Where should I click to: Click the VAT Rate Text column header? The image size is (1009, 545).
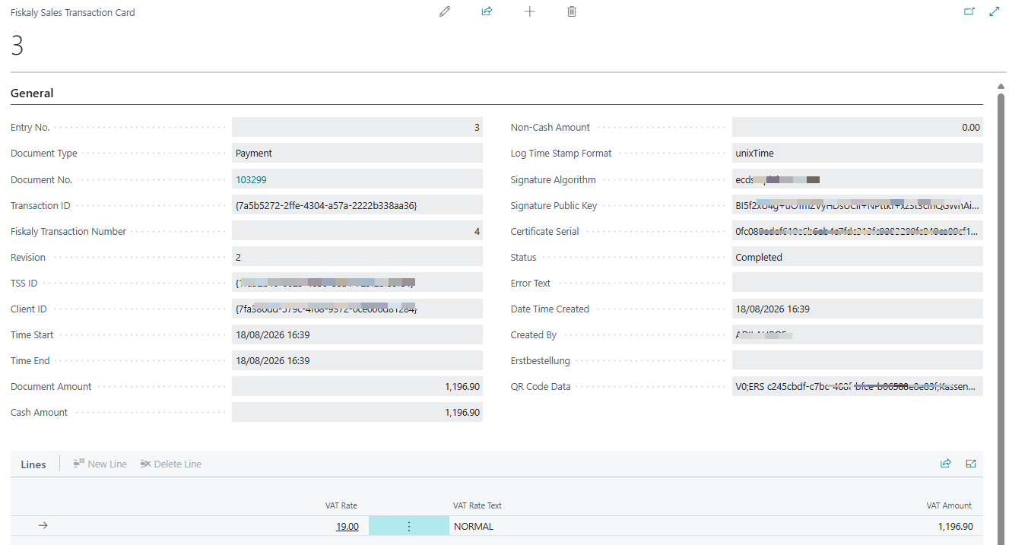[x=478, y=505]
